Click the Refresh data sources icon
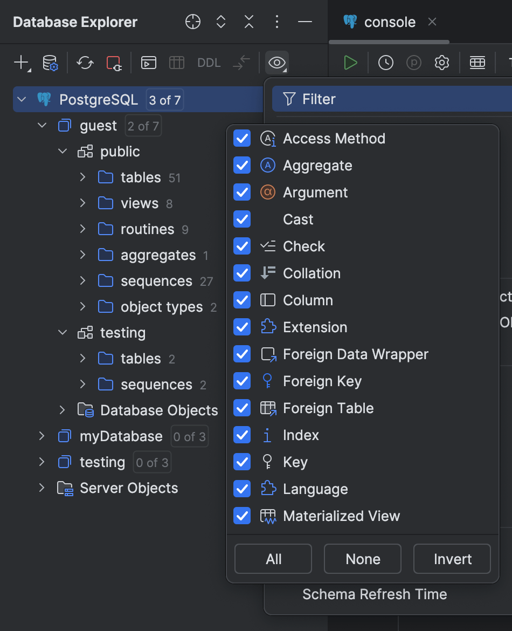Screen dimensions: 512x631 [84, 63]
